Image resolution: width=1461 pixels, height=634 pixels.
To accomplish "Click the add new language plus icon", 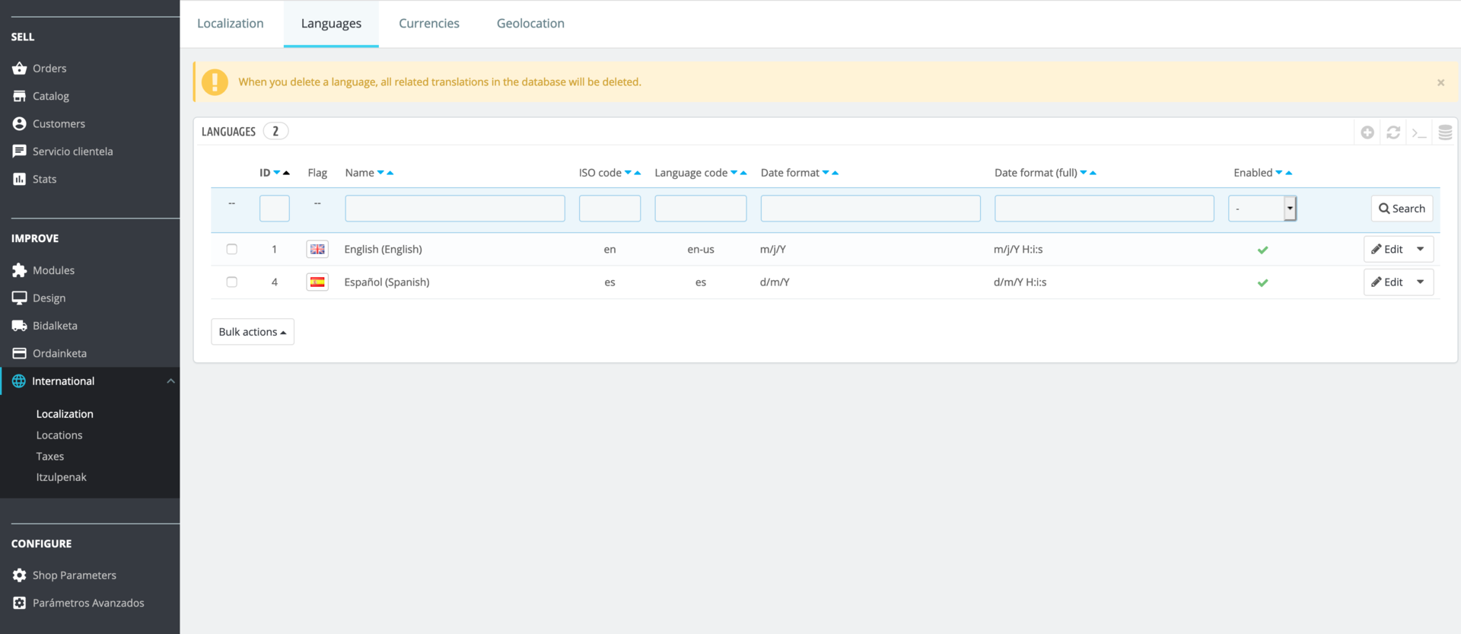I will (1367, 132).
